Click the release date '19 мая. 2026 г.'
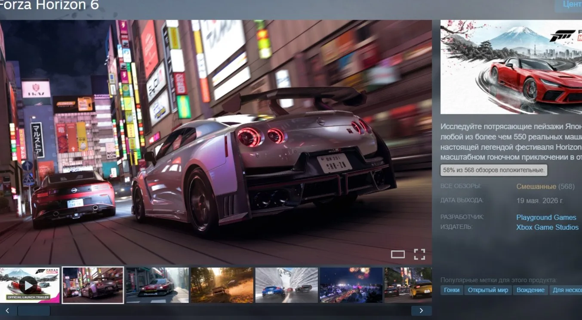The image size is (582, 320). 540,201
